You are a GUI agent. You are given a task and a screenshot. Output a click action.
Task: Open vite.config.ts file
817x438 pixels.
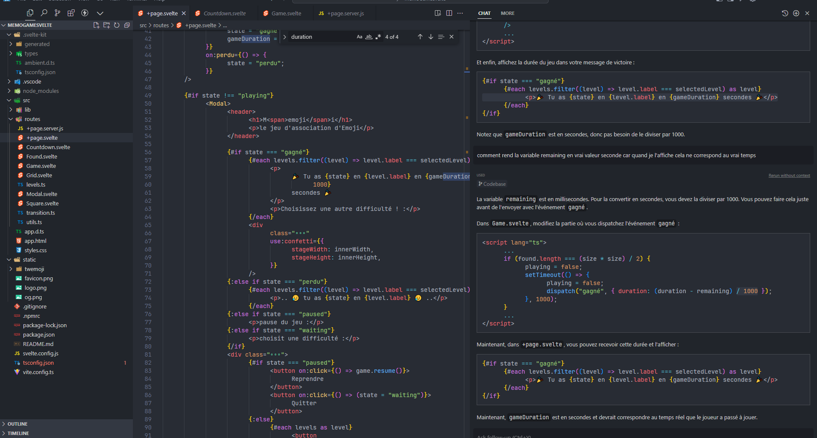pos(66,372)
